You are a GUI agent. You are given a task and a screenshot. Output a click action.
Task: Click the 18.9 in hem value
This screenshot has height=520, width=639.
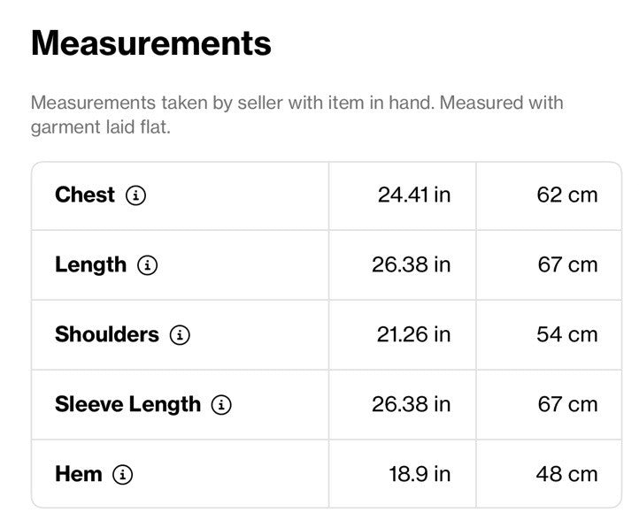pyautogui.click(x=420, y=474)
